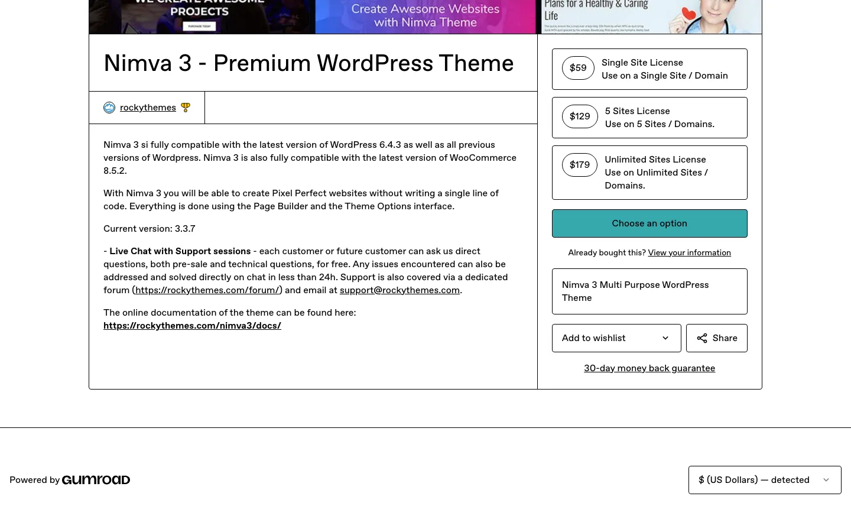Click the trophy badge next to rockythemes

tap(186, 108)
